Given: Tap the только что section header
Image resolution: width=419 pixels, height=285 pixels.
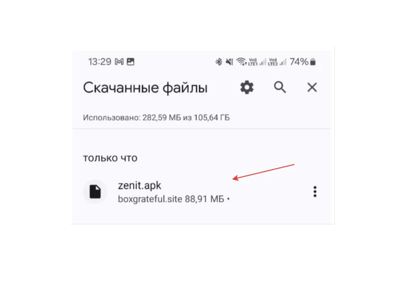Looking at the screenshot, I should 110,158.
